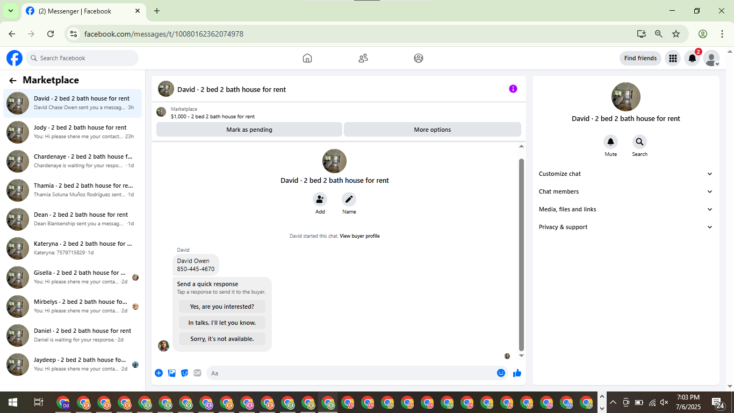This screenshot has width=734, height=413.
Task: Mute this conversation with the bell
Action: [x=610, y=142]
